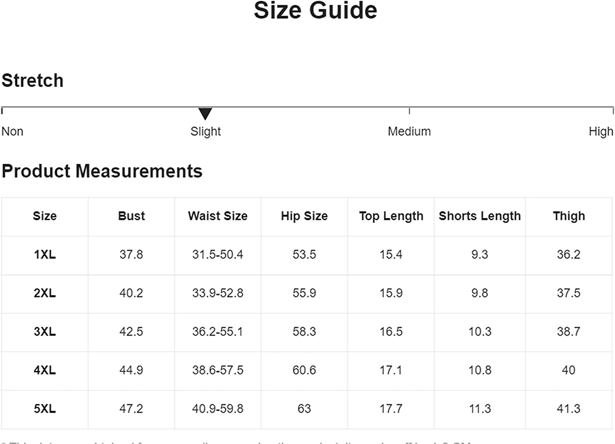Click the Thigh column header
This screenshot has height=444, width=615.
point(569,216)
